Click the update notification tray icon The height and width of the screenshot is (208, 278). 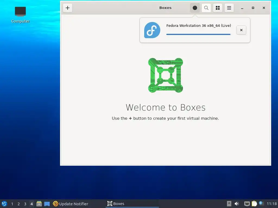pyautogui.click(x=261, y=203)
